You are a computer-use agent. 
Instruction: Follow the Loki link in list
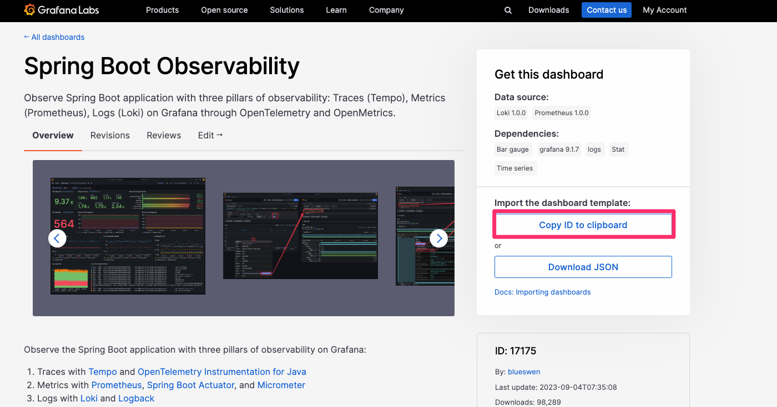89,398
